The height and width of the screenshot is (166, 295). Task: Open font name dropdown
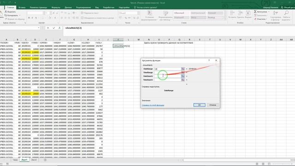[x=44, y=13]
